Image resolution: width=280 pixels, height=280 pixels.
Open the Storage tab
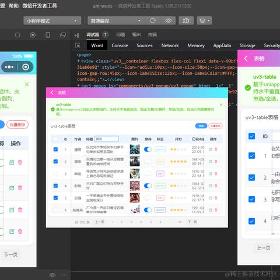click(247, 45)
